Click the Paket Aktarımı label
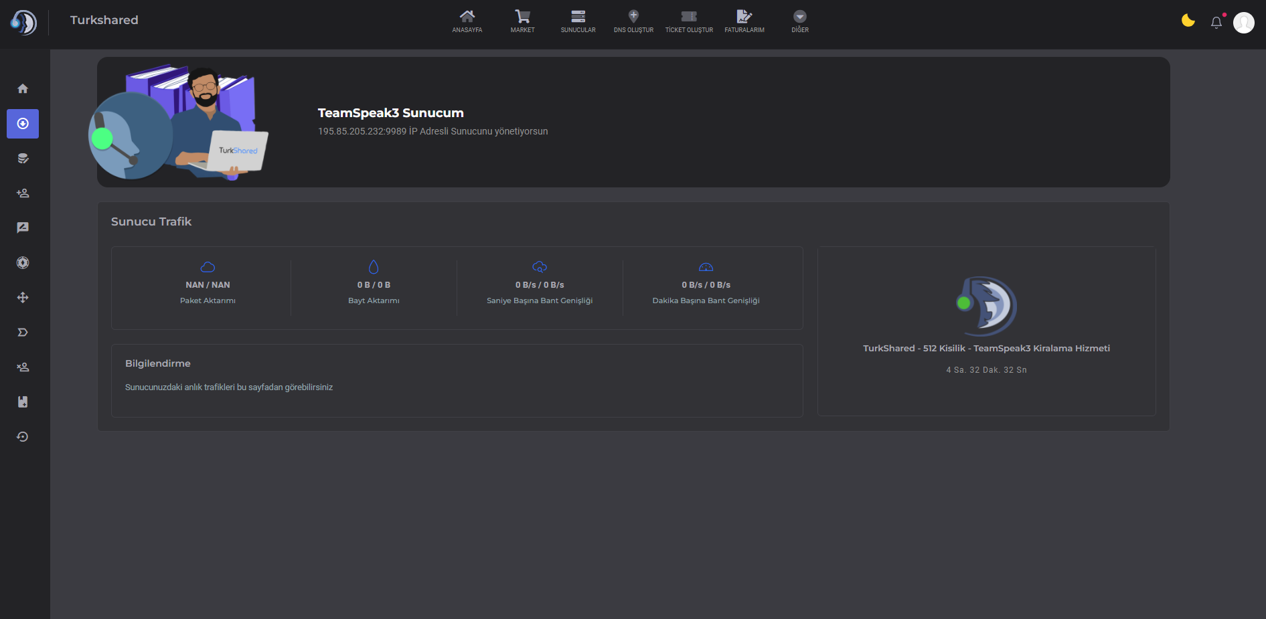 (x=208, y=300)
